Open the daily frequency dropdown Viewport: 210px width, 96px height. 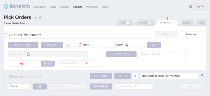[97, 45]
